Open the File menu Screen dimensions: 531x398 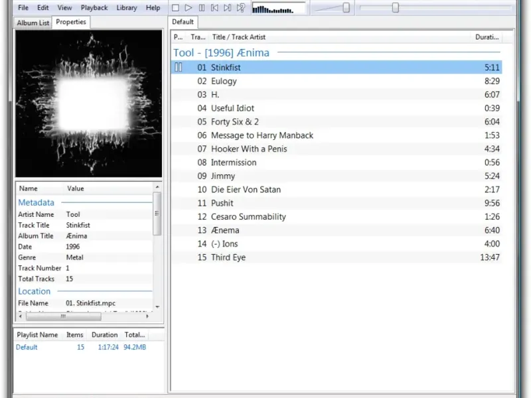coord(23,7)
